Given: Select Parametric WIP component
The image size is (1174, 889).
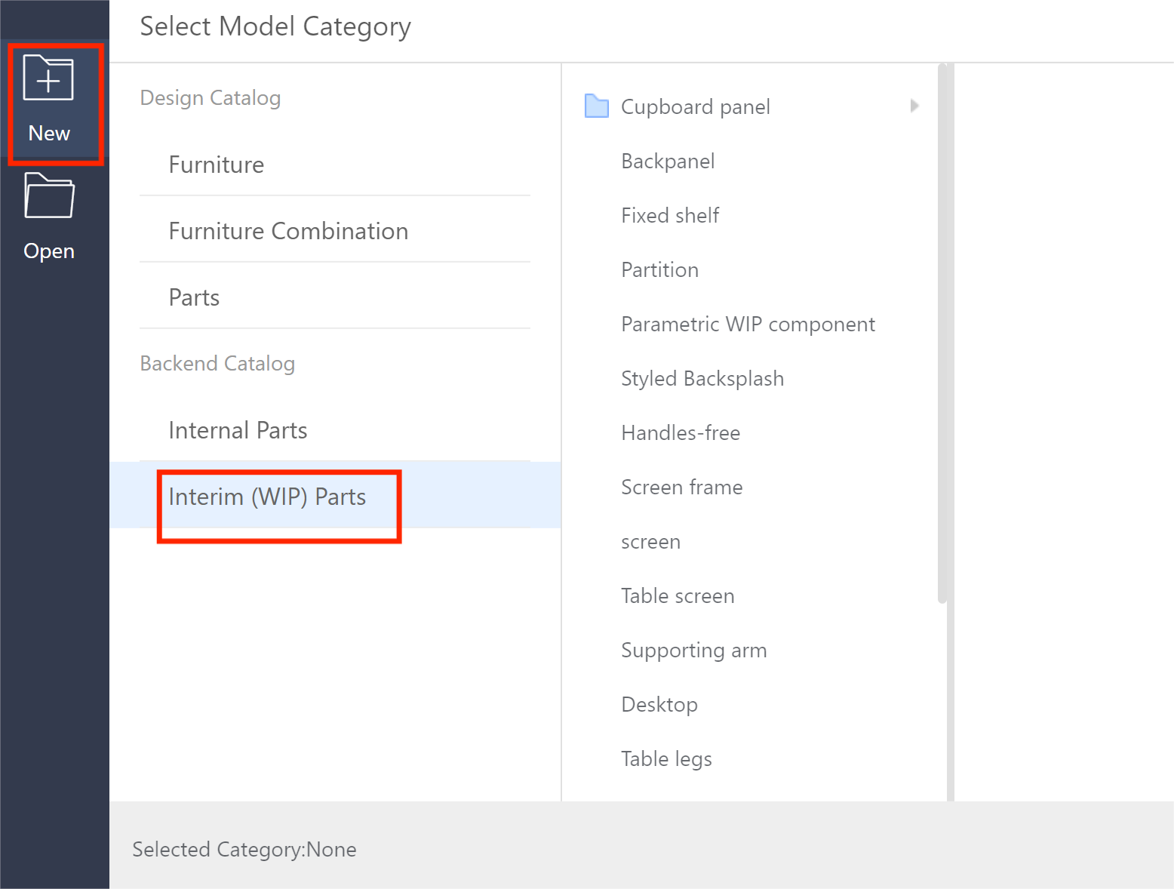Looking at the screenshot, I should [x=748, y=325].
